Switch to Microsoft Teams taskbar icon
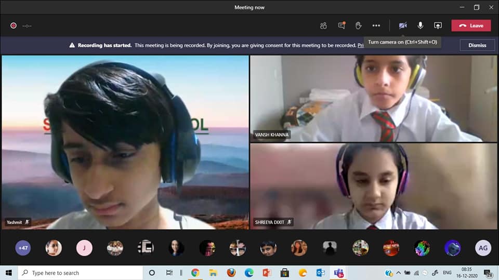 tap(338, 273)
